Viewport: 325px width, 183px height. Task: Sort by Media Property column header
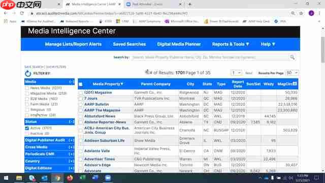[x=108, y=84]
